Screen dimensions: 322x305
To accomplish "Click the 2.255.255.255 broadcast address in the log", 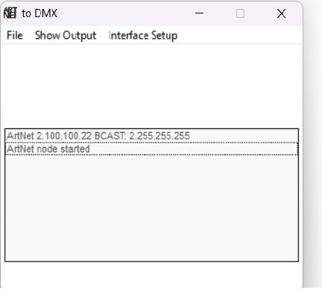I will [160, 136].
